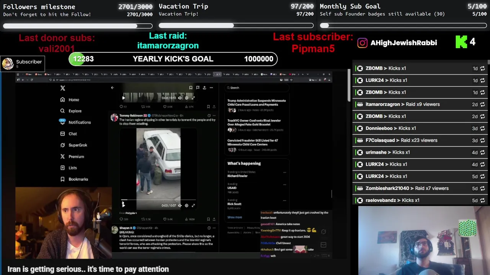Open settings gear of 0:37 video
This screenshot has width=490, height=275.
186,205
